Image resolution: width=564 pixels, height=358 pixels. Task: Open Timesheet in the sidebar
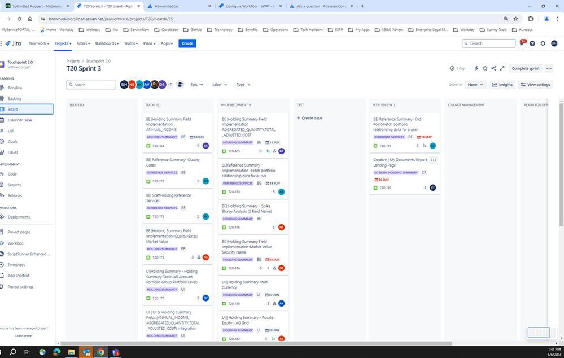(x=16, y=265)
